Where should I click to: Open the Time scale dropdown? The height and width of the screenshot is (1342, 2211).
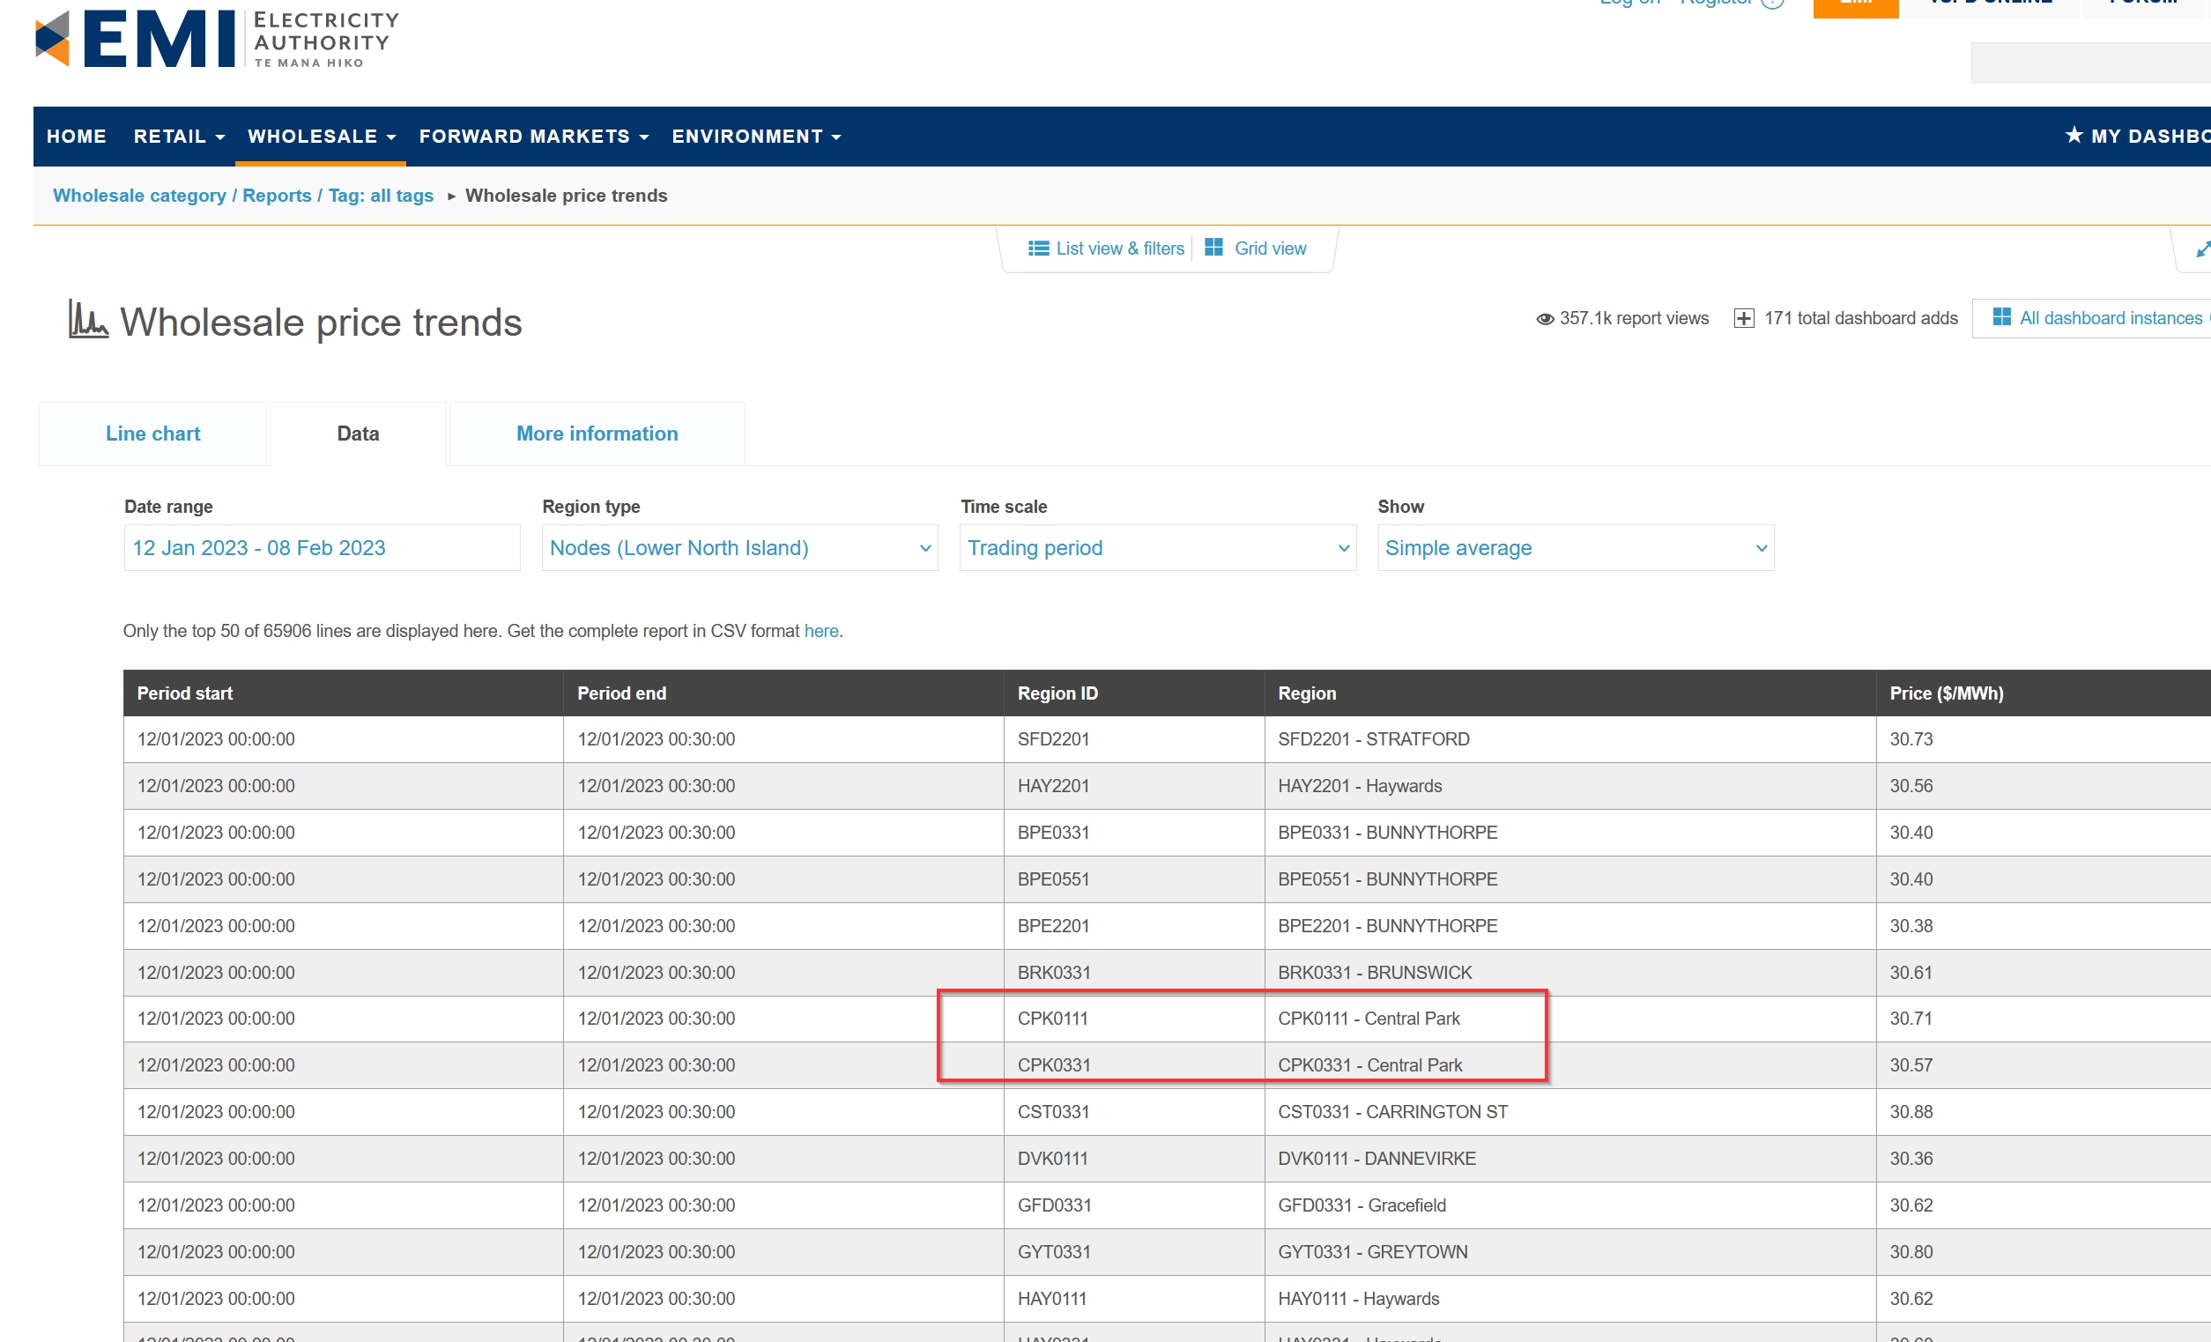pyautogui.click(x=1157, y=548)
